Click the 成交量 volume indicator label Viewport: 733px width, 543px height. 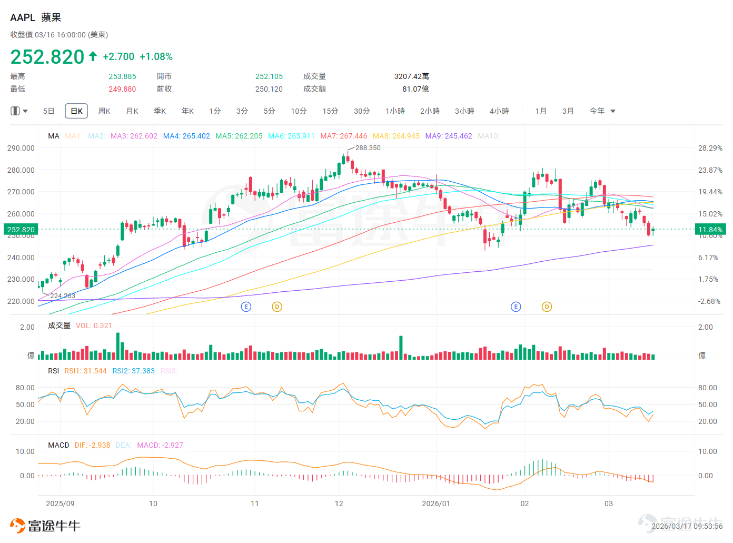[59, 325]
